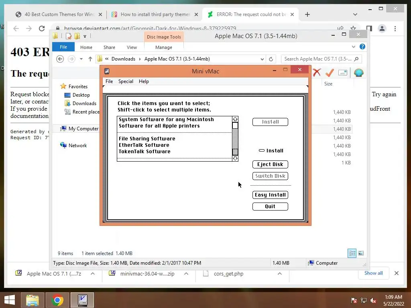Expand the Explorer address bar dropdown
411x308 pixels.
(x=262, y=59)
